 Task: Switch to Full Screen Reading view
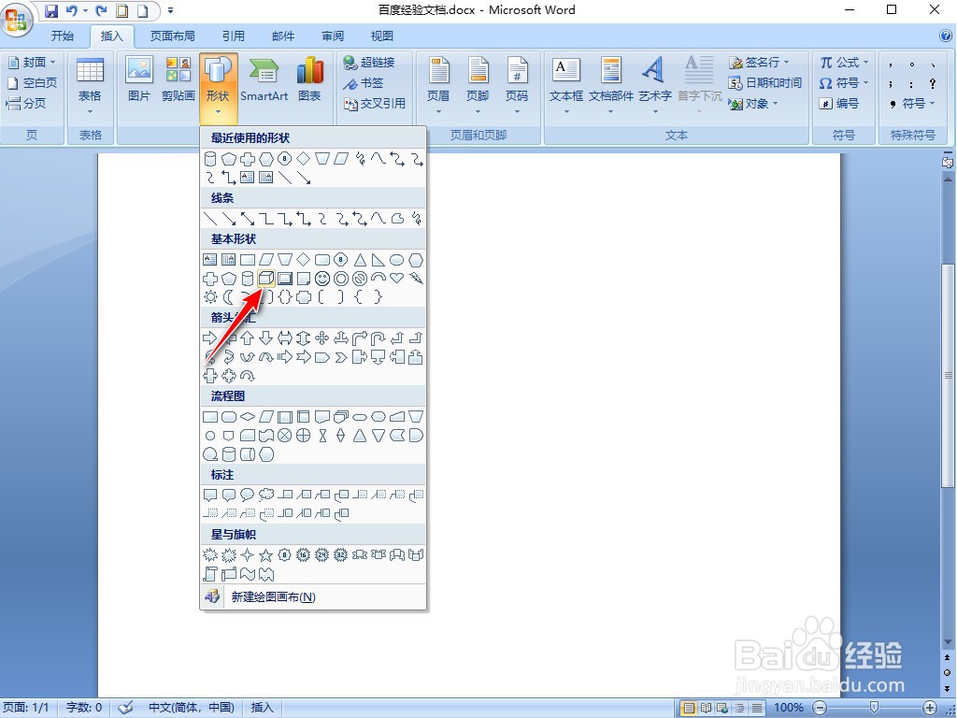pos(707,709)
